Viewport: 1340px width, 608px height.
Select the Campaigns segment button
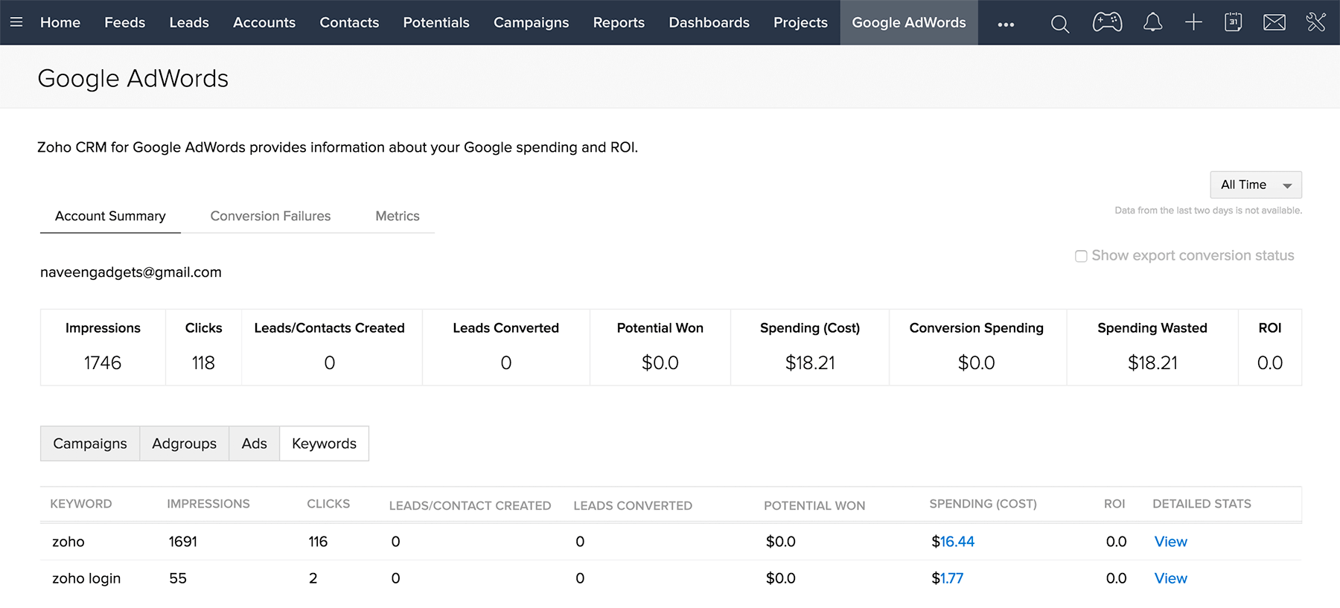pyautogui.click(x=90, y=444)
